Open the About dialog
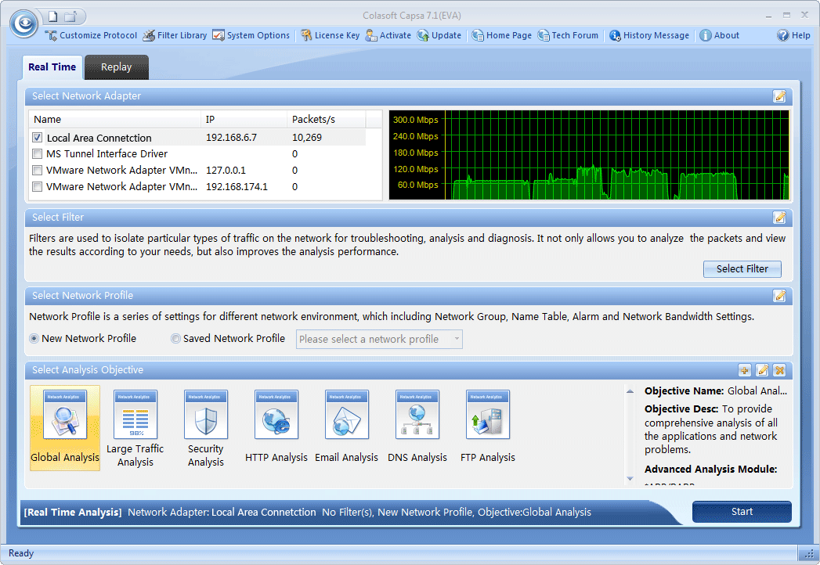Screen dimensions: 820x565 [x=720, y=35]
